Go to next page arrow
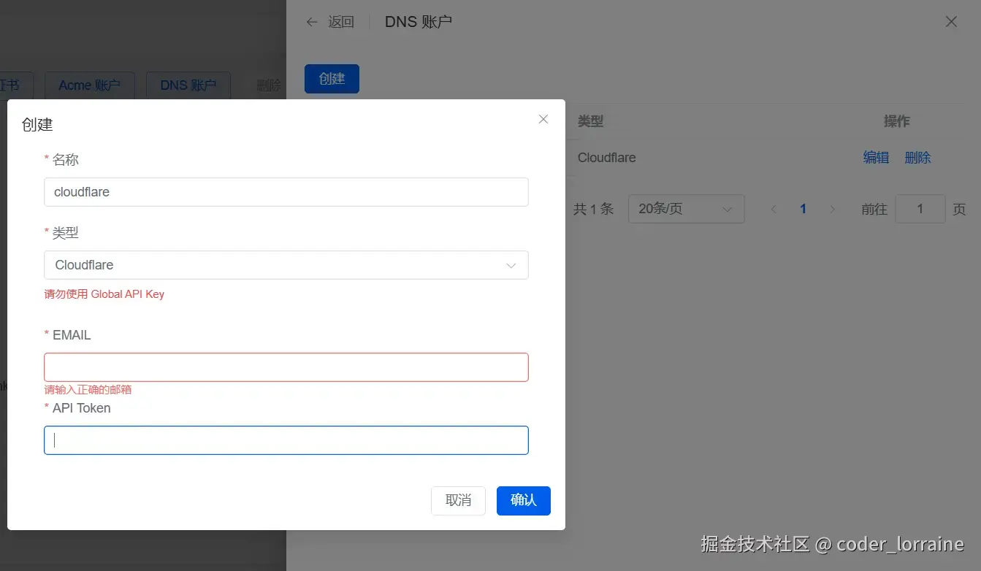981x571 pixels. point(832,210)
